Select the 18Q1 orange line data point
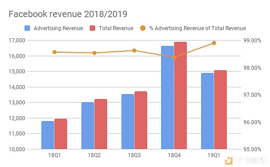 pyautogui.click(x=54, y=52)
